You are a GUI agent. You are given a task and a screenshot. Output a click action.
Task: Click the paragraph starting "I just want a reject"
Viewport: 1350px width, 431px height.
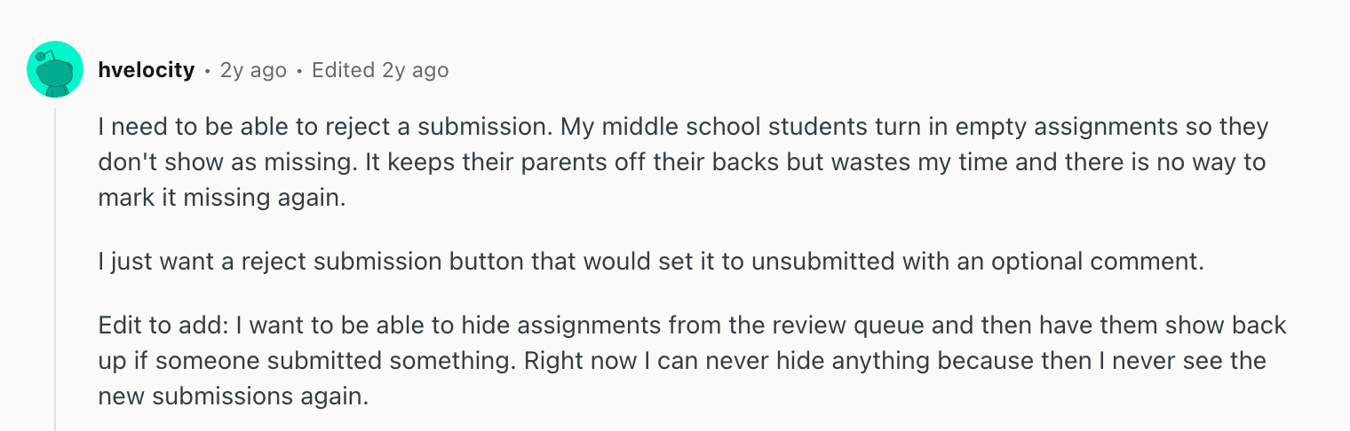(x=650, y=262)
